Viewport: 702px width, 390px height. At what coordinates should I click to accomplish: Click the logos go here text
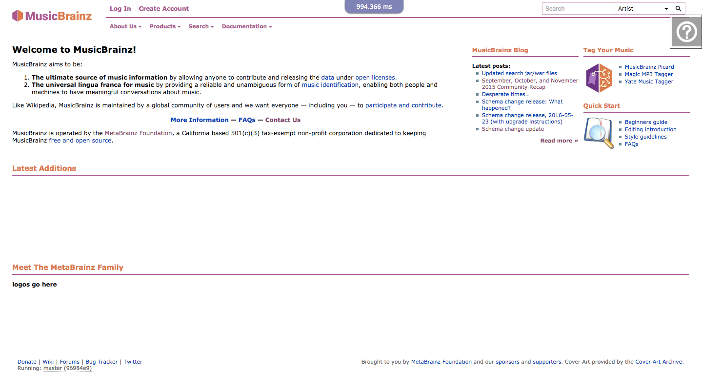pos(35,284)
